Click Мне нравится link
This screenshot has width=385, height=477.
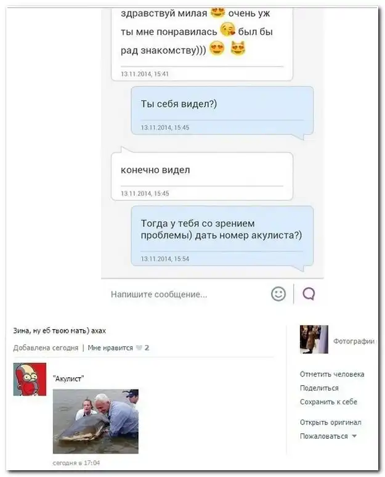coord(110,348)
